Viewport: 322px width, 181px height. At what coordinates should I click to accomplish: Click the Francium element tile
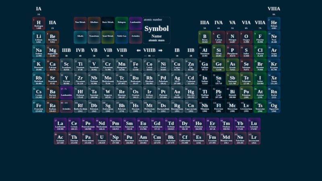39,107
